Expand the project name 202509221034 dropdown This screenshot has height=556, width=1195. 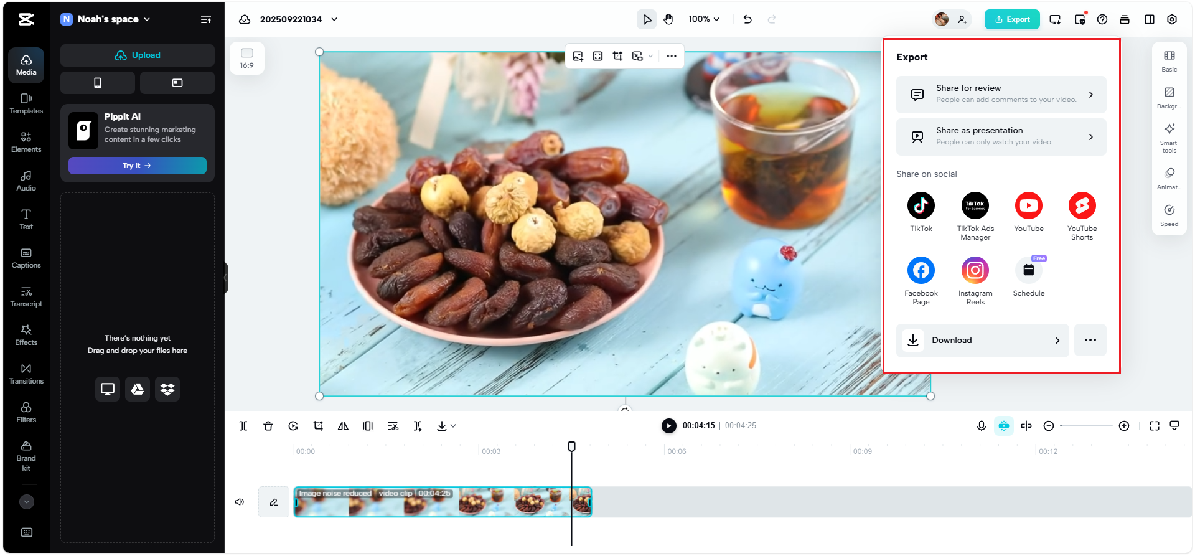[x=334, y=19]
